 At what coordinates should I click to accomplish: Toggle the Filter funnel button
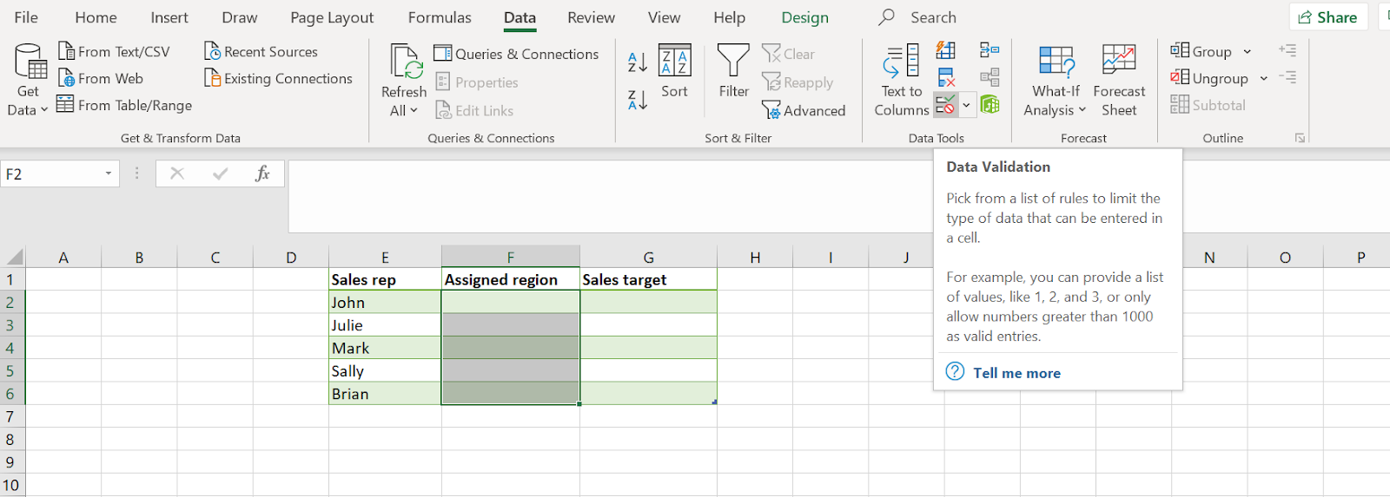[733, 71]
